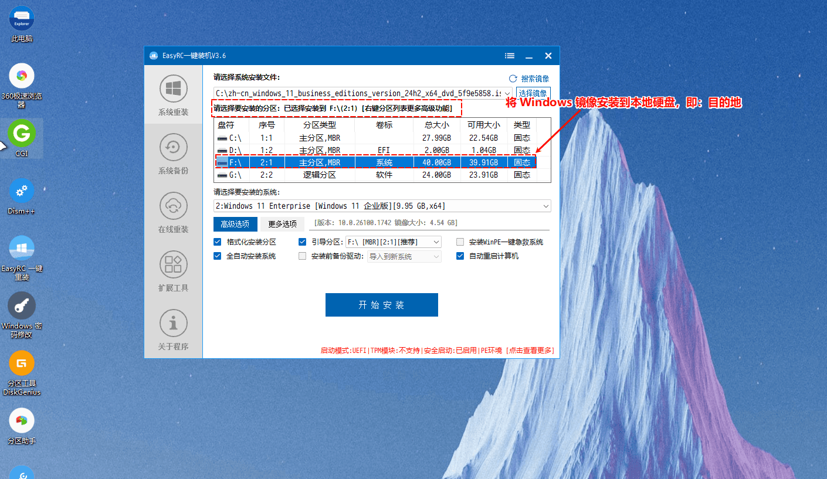827x479 pixels.
Task: Click the 关于程序 info icon
Action: click(174, 324)
